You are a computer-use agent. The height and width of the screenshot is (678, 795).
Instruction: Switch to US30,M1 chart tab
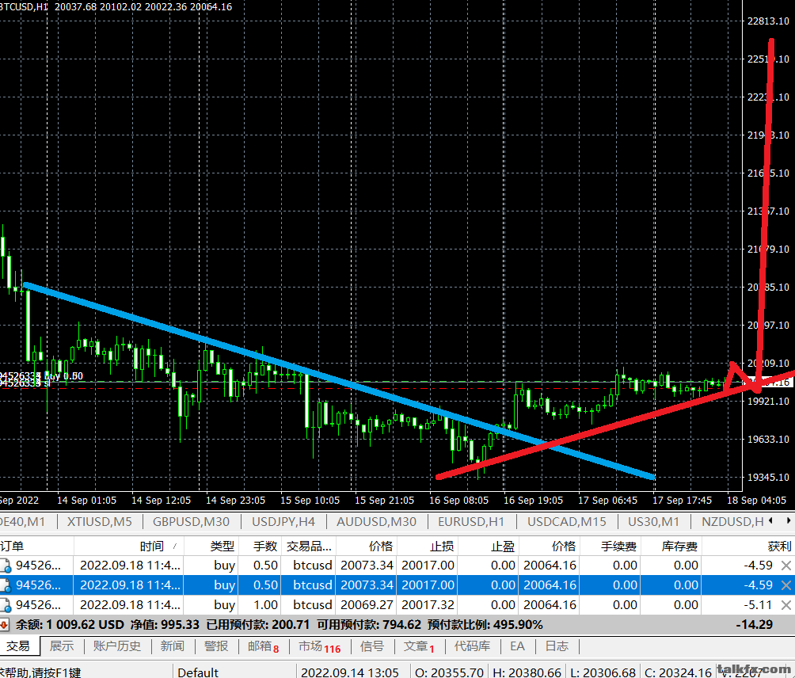(653, 521)
